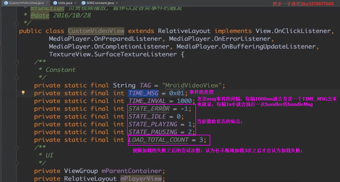Screen dimensions: 340x182
Task: Click the highlighted TIME_MSG constant
Action: click(x=143, y=93)
